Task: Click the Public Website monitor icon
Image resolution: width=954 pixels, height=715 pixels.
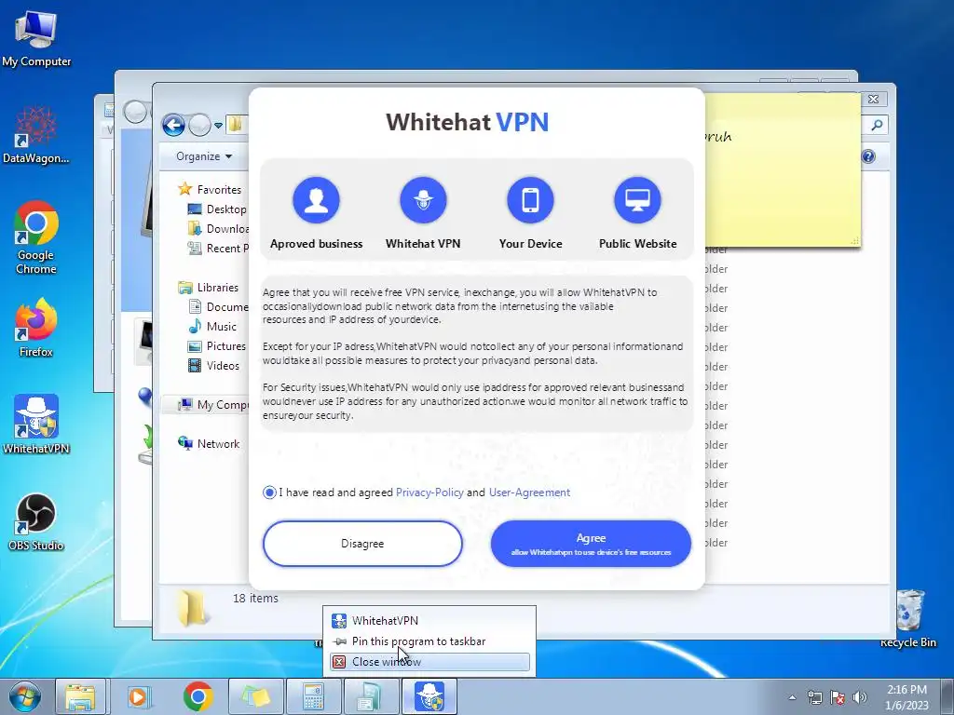Action: [637, 200]
